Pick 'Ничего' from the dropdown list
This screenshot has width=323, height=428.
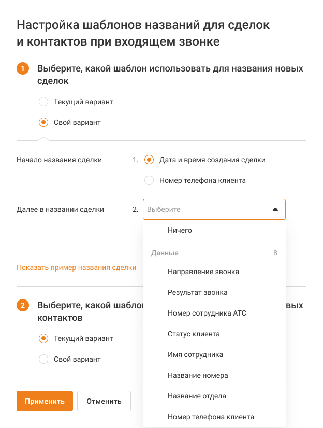(x=180, y=230)
